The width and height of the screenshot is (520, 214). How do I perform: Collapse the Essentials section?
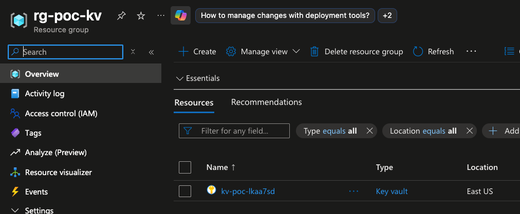point(198,78)
